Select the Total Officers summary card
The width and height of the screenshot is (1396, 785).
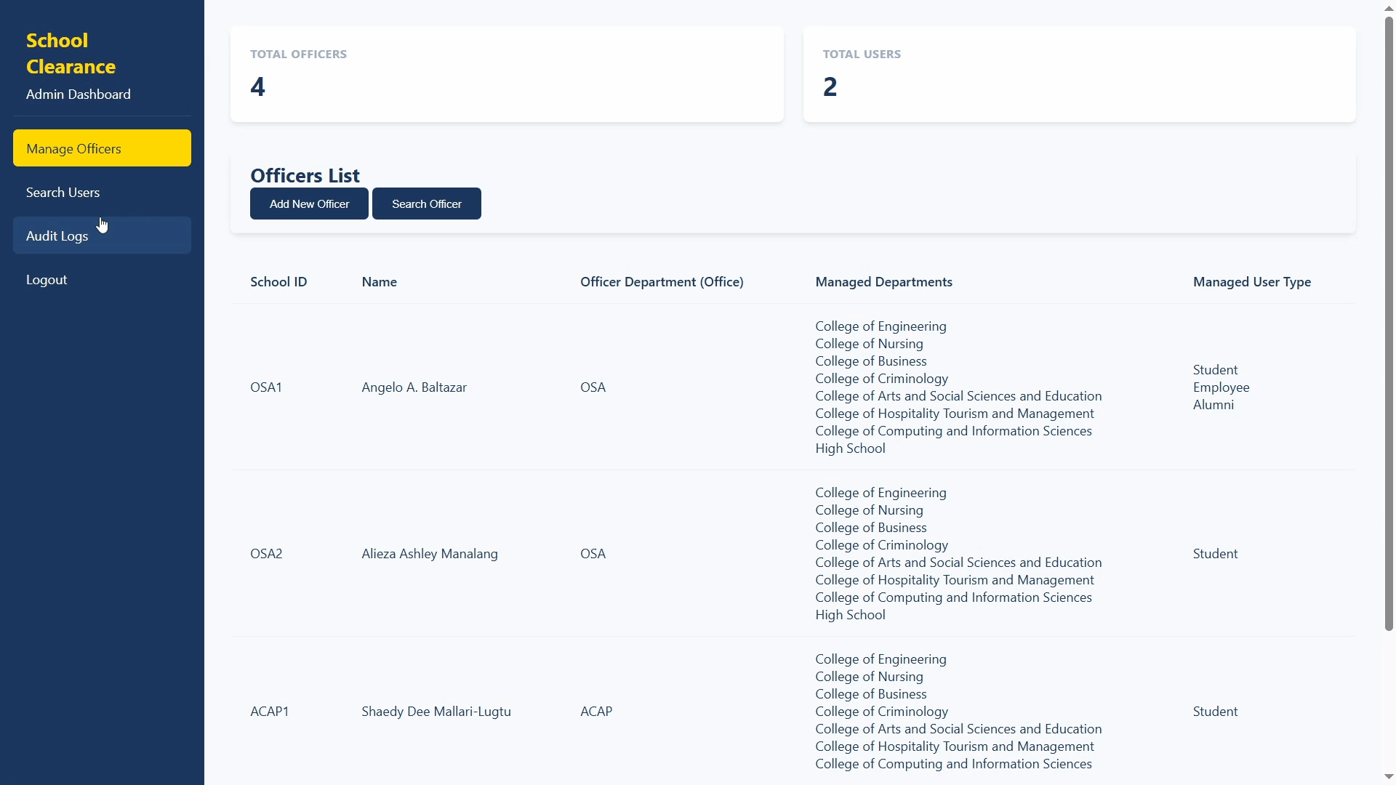click(507, 73)
